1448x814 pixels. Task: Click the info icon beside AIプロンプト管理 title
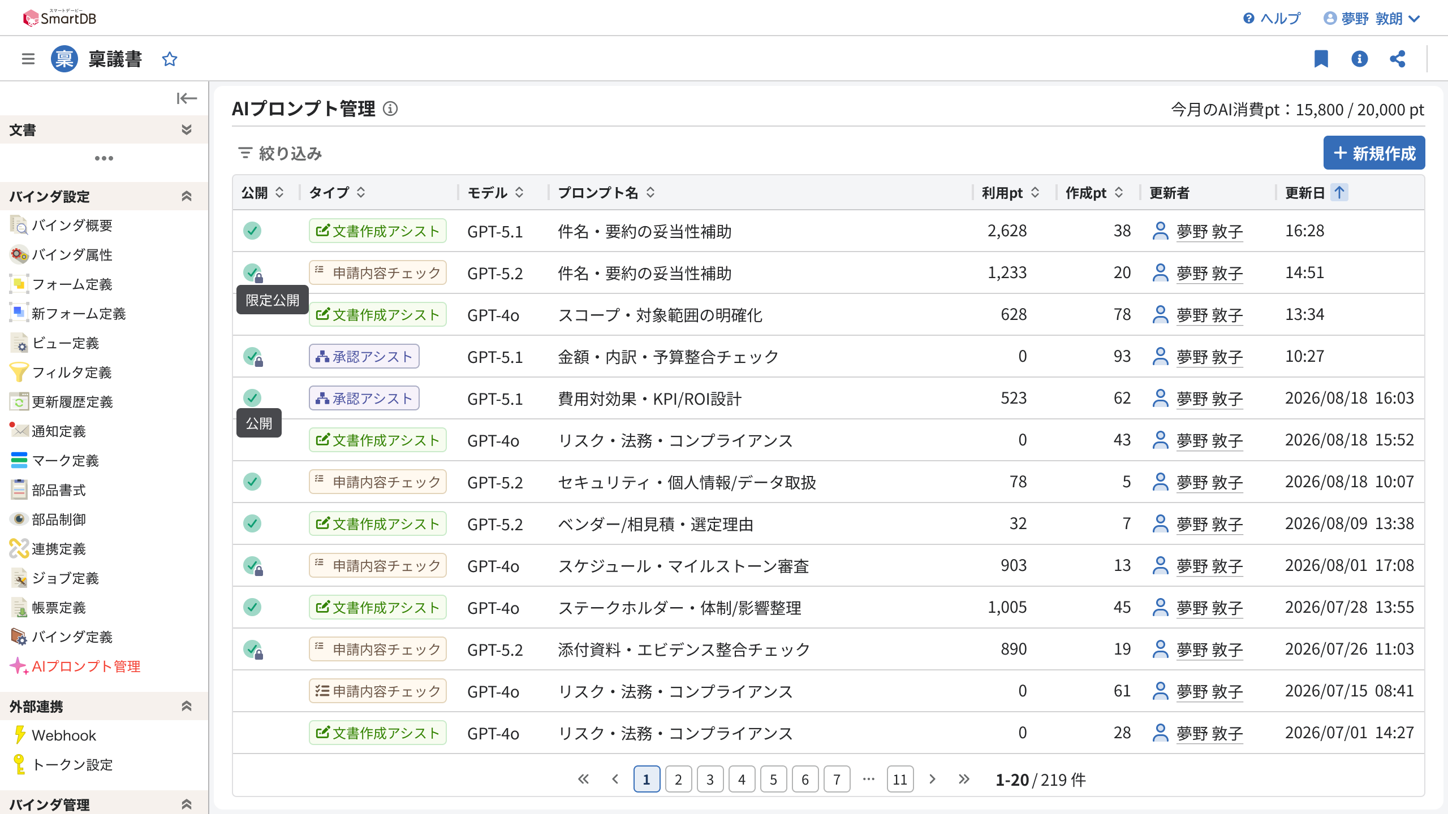(390, 109)
